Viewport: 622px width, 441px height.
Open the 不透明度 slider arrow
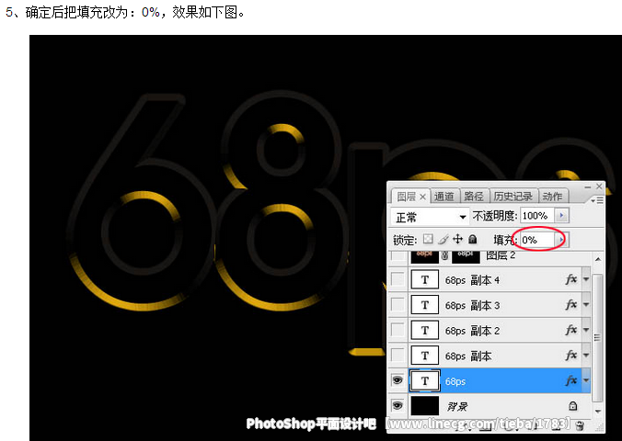(562, 216)
